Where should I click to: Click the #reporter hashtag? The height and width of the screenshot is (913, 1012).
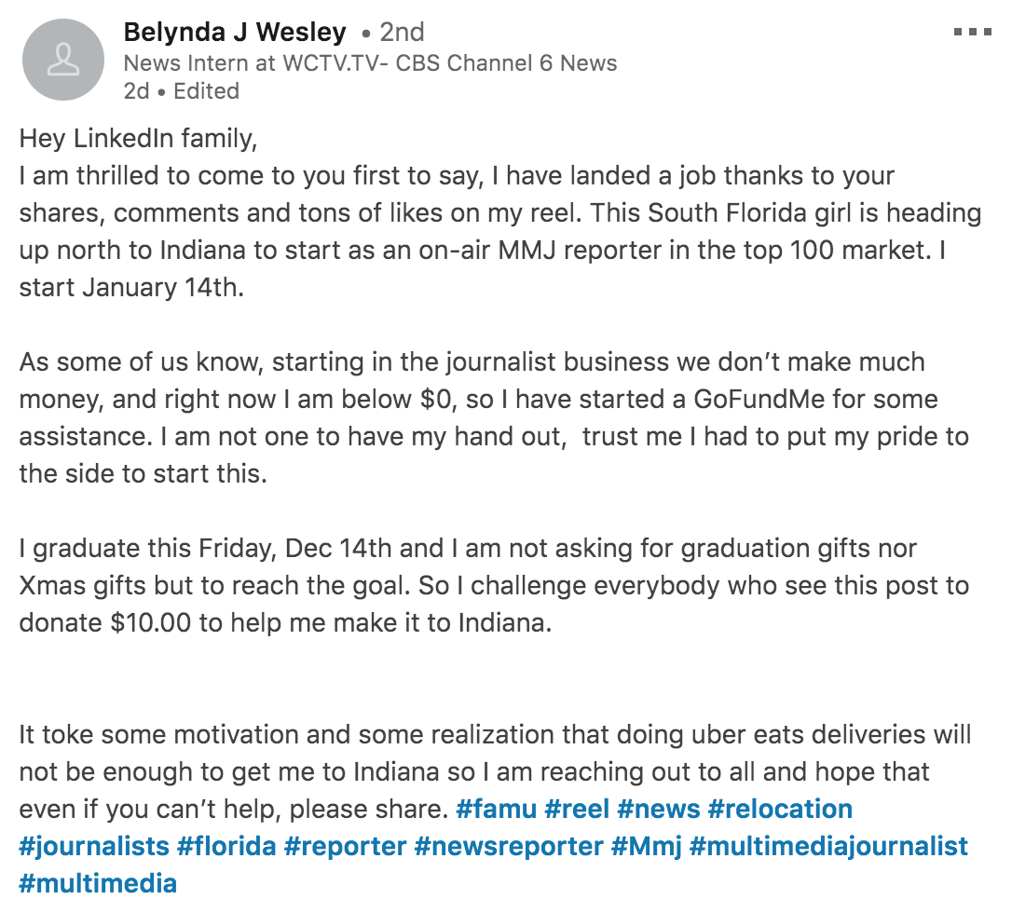click(x=346, y=846)
